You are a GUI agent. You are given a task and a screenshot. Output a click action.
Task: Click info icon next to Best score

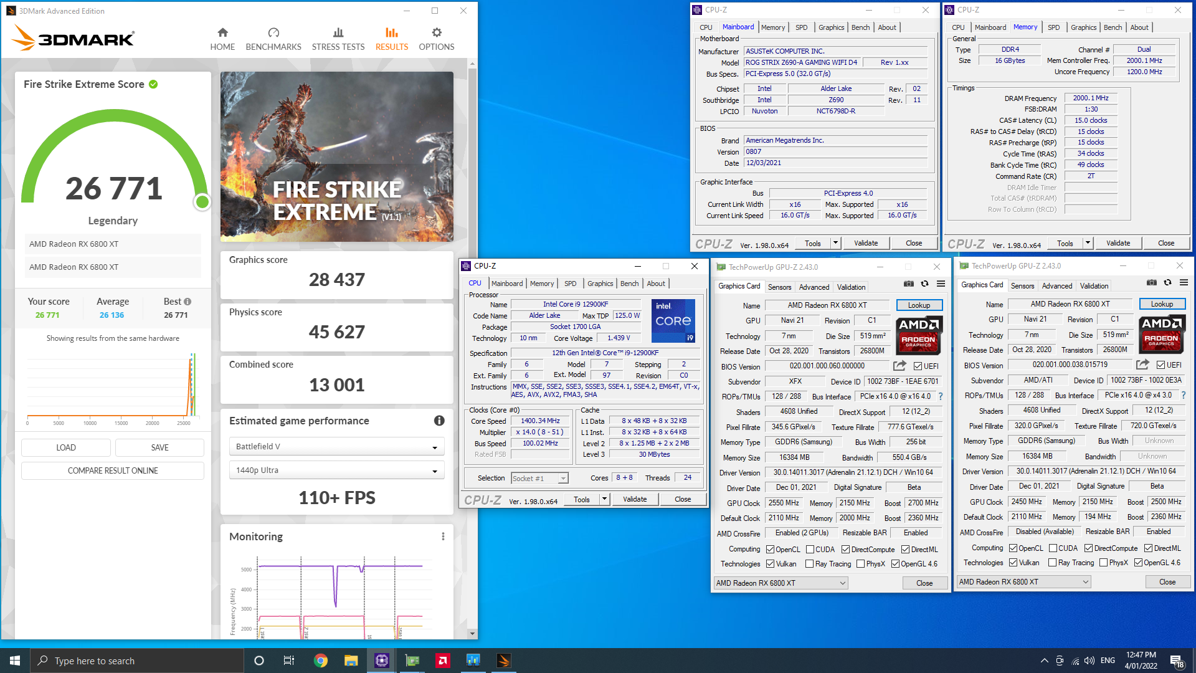187,302
